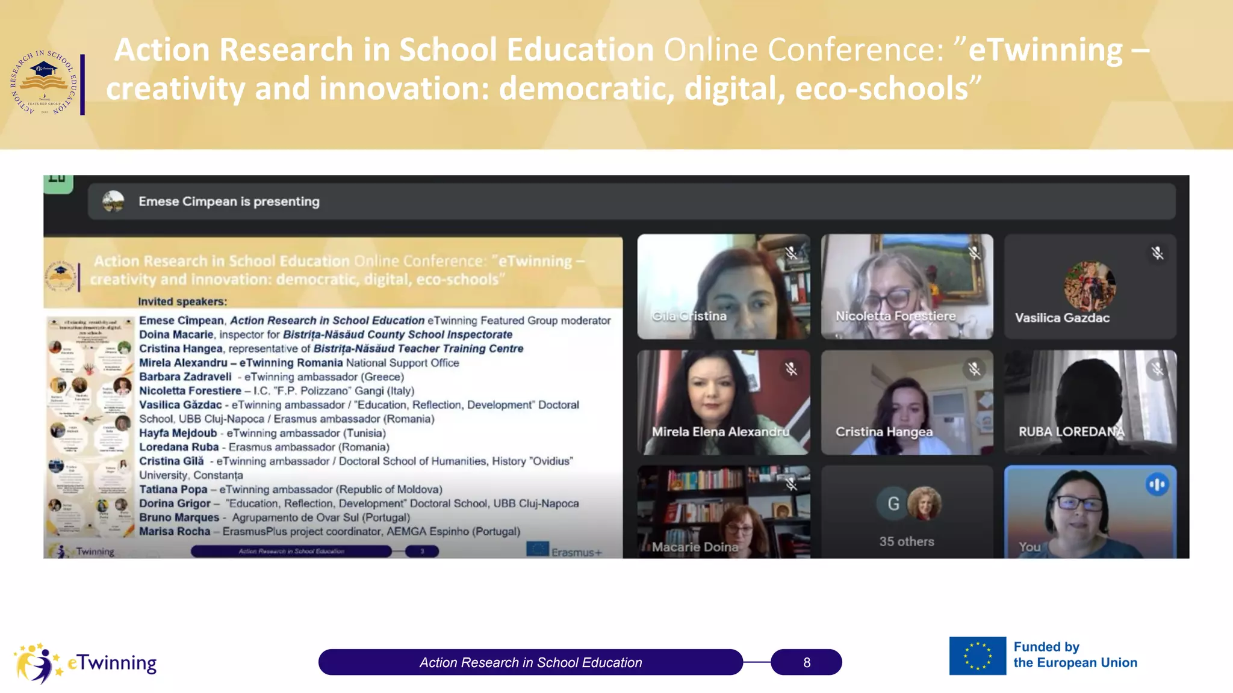Select Macarie Doina's video tile

click(724, 512)
